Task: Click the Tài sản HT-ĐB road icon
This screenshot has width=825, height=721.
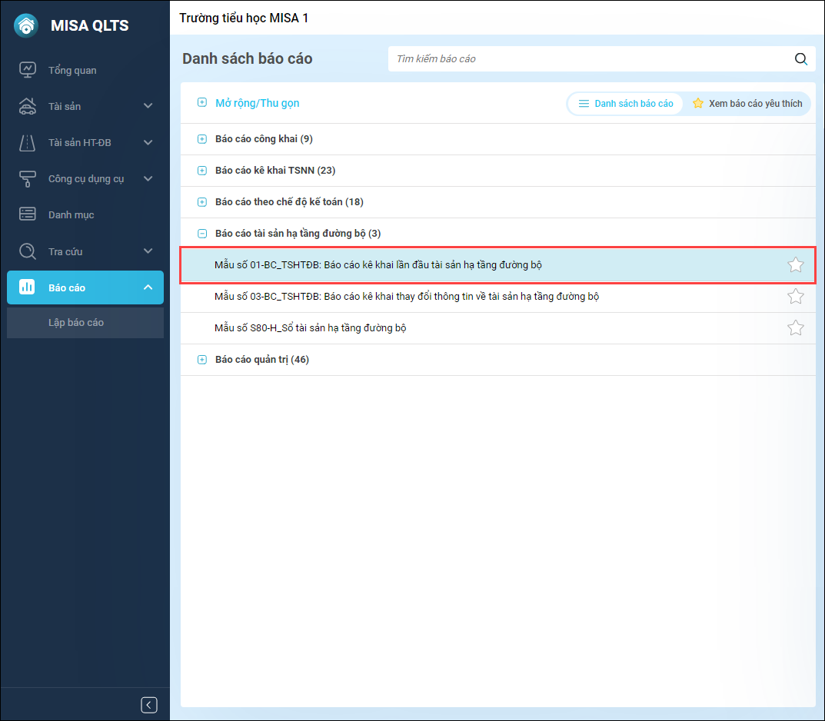Action: click(x=28, y=142)
